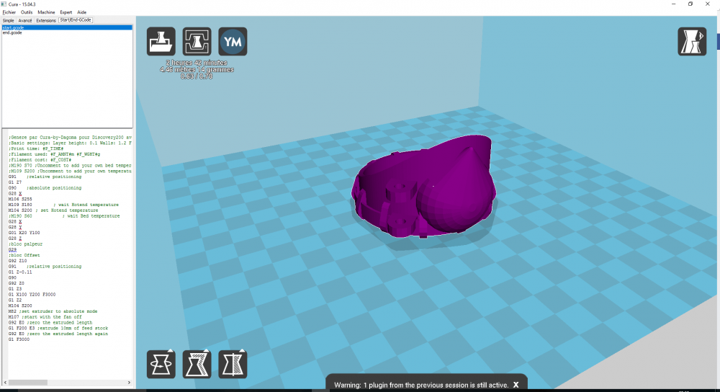The image size is (720, 392).
Task: Click the horizontal scrollbar thumb of the gcode editor
Action: click(27, 383)
